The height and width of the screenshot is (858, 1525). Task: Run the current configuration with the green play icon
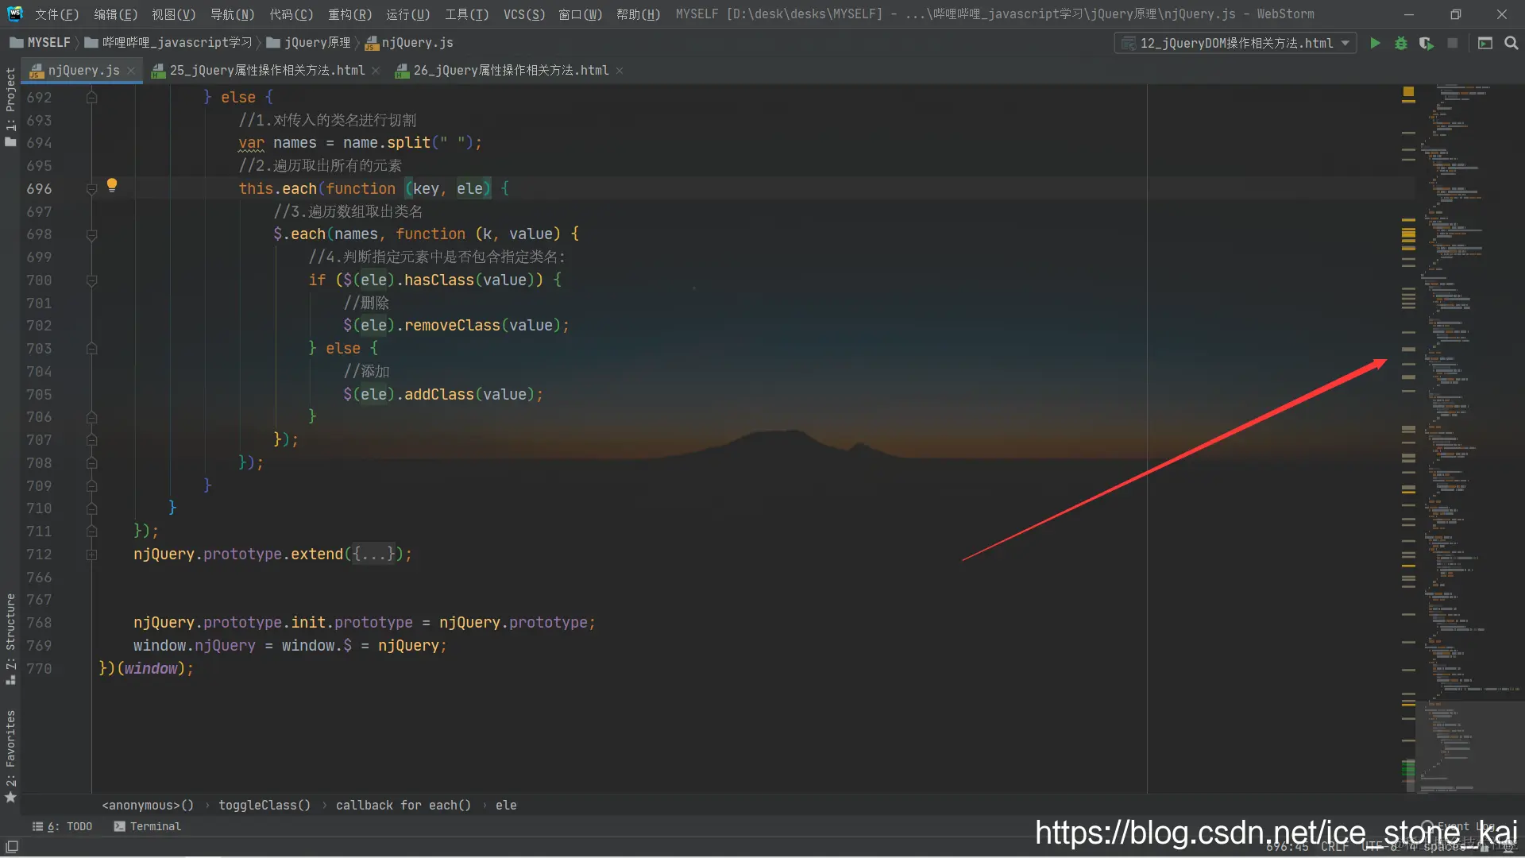pyautogui.click(x=1375, y=43)
